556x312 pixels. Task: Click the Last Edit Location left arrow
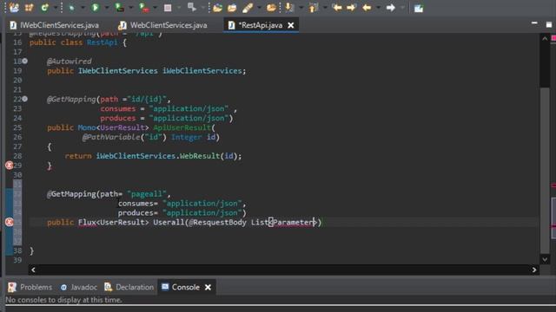click(337, 8)
